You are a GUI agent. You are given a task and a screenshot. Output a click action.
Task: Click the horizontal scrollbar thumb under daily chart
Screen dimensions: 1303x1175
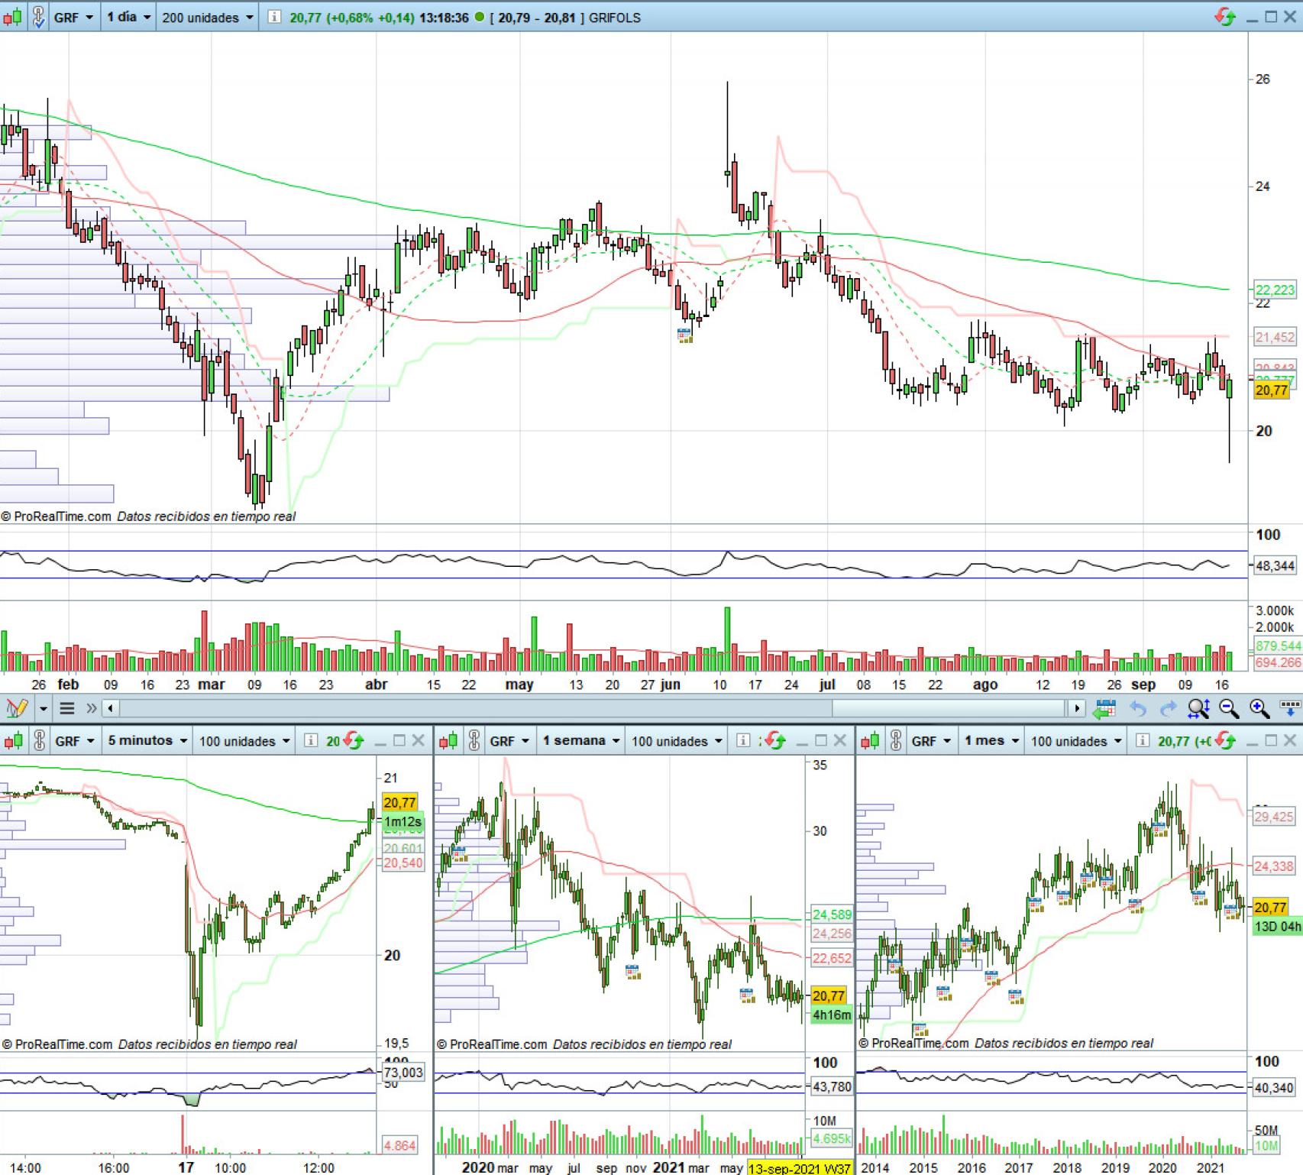click(x=947, y=708)
